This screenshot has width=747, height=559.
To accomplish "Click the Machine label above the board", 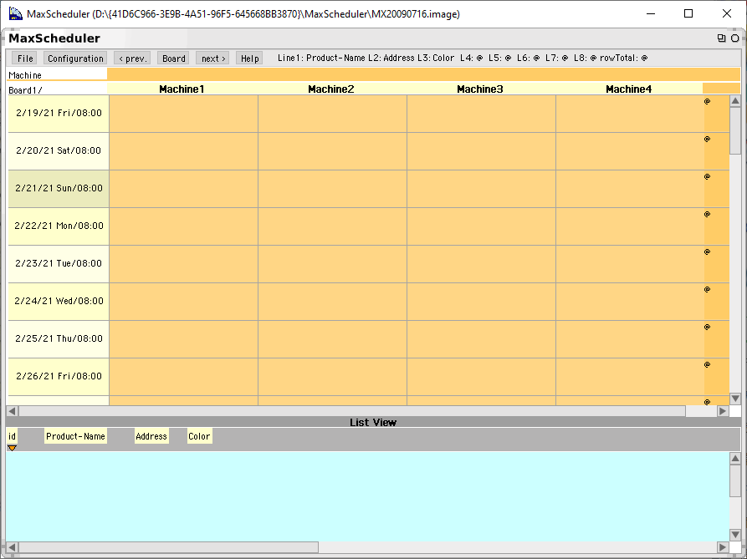I will 25,75.
